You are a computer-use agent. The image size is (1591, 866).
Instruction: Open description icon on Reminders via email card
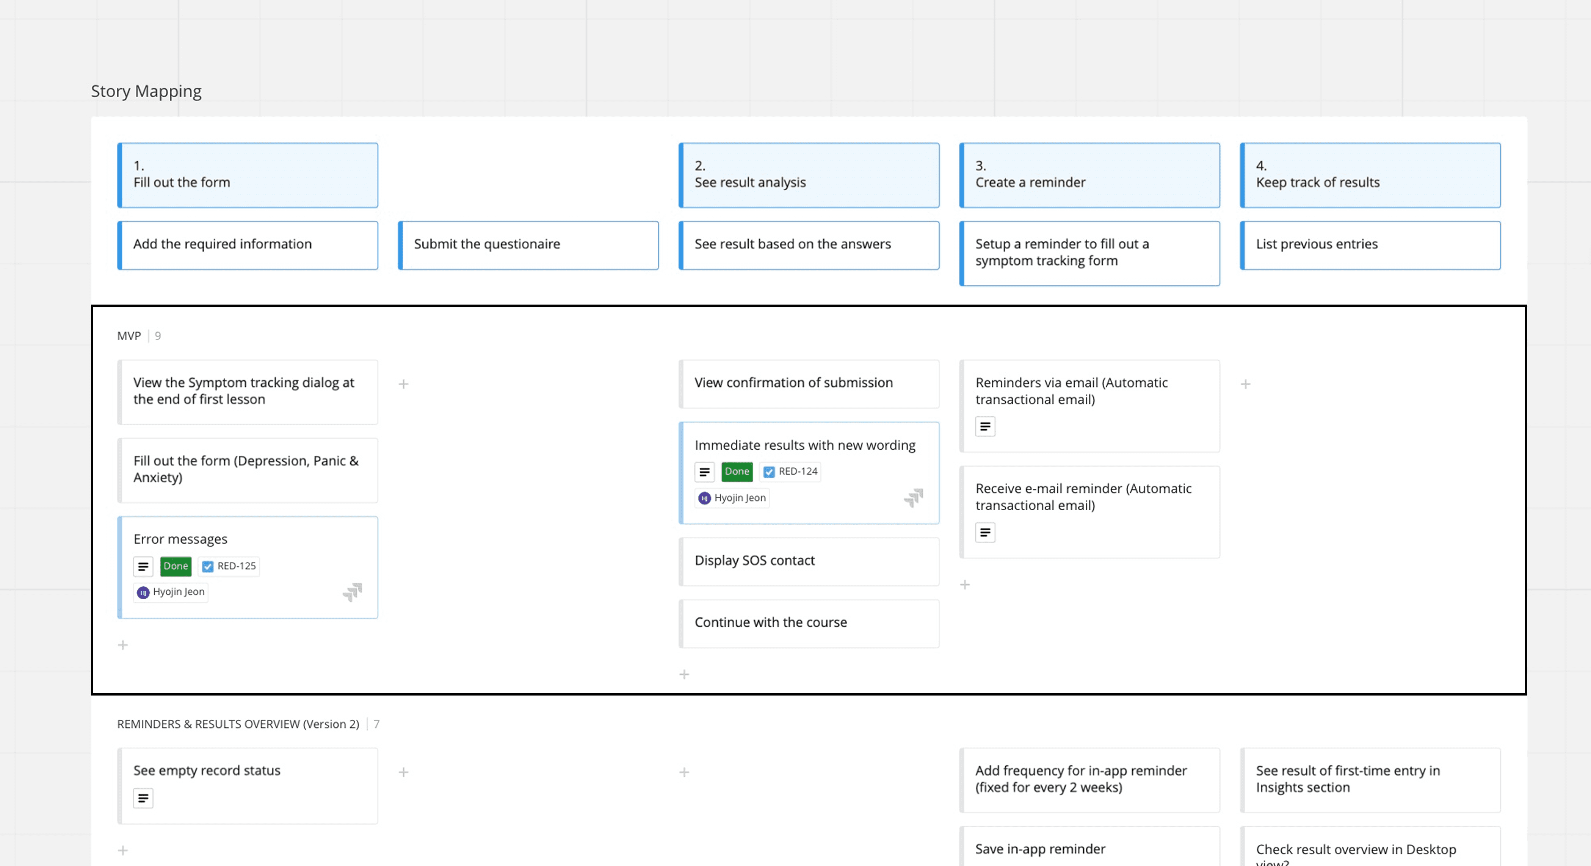click(985, 427)
